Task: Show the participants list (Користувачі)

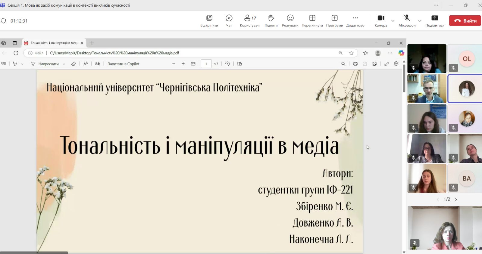Action: tap(250, 21)
